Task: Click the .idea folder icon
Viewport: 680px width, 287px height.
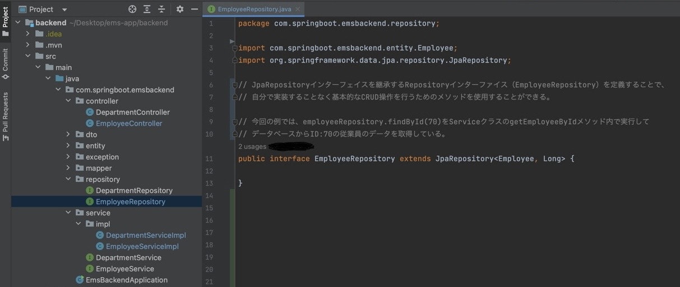Action: coord(39,34)
